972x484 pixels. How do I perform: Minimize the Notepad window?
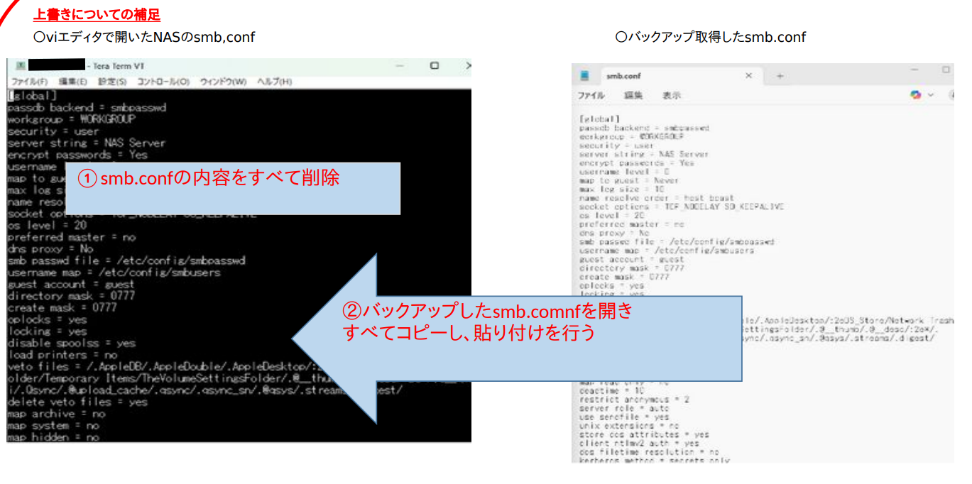(x=914, y=70)
